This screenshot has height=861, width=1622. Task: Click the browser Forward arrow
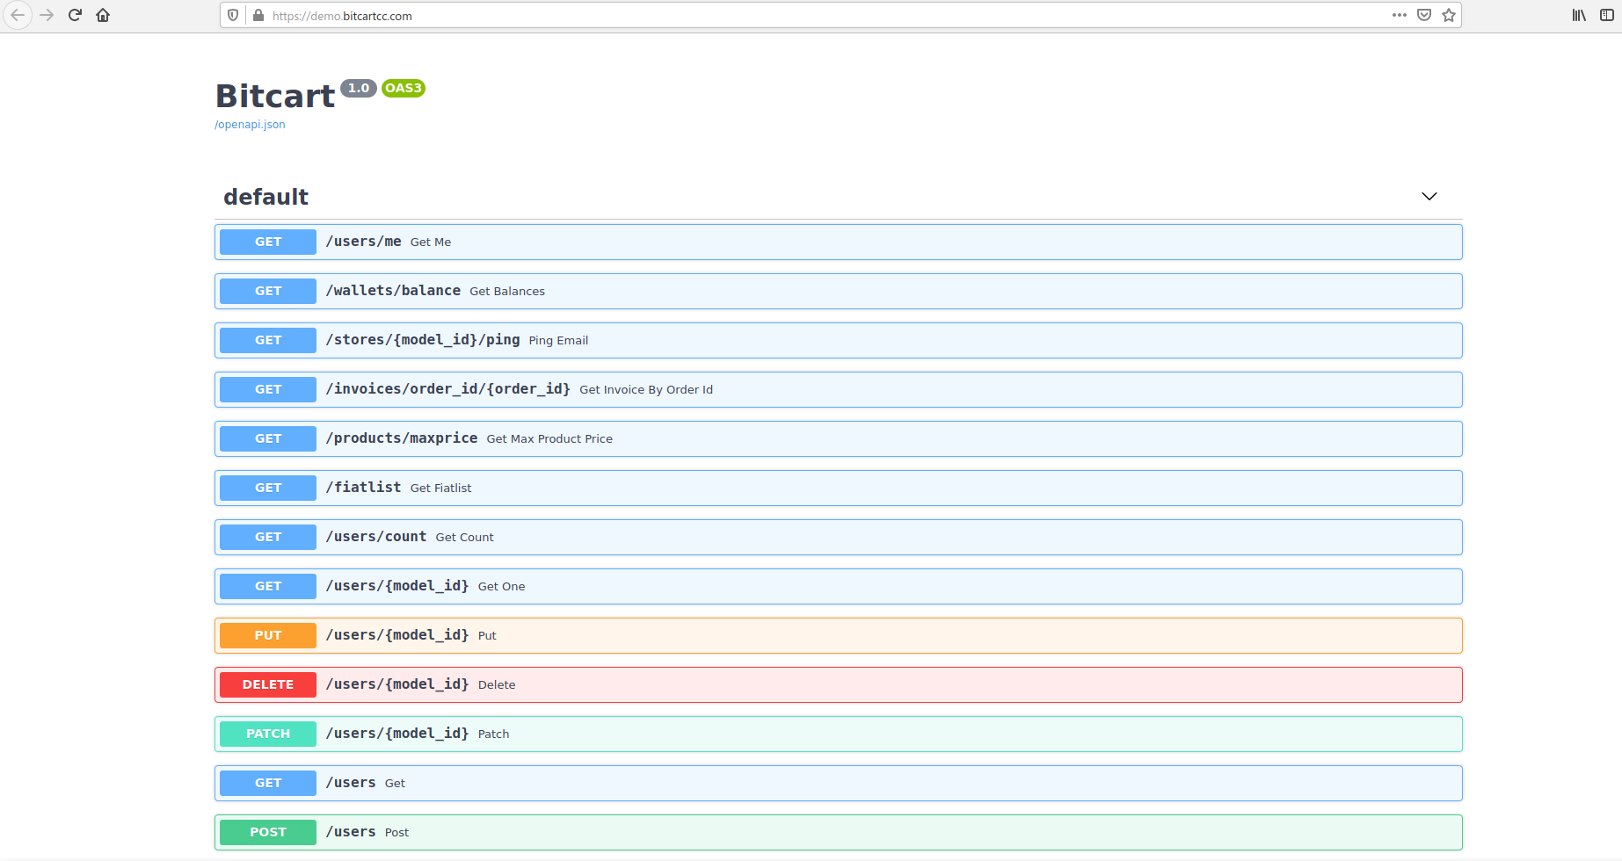47,15
